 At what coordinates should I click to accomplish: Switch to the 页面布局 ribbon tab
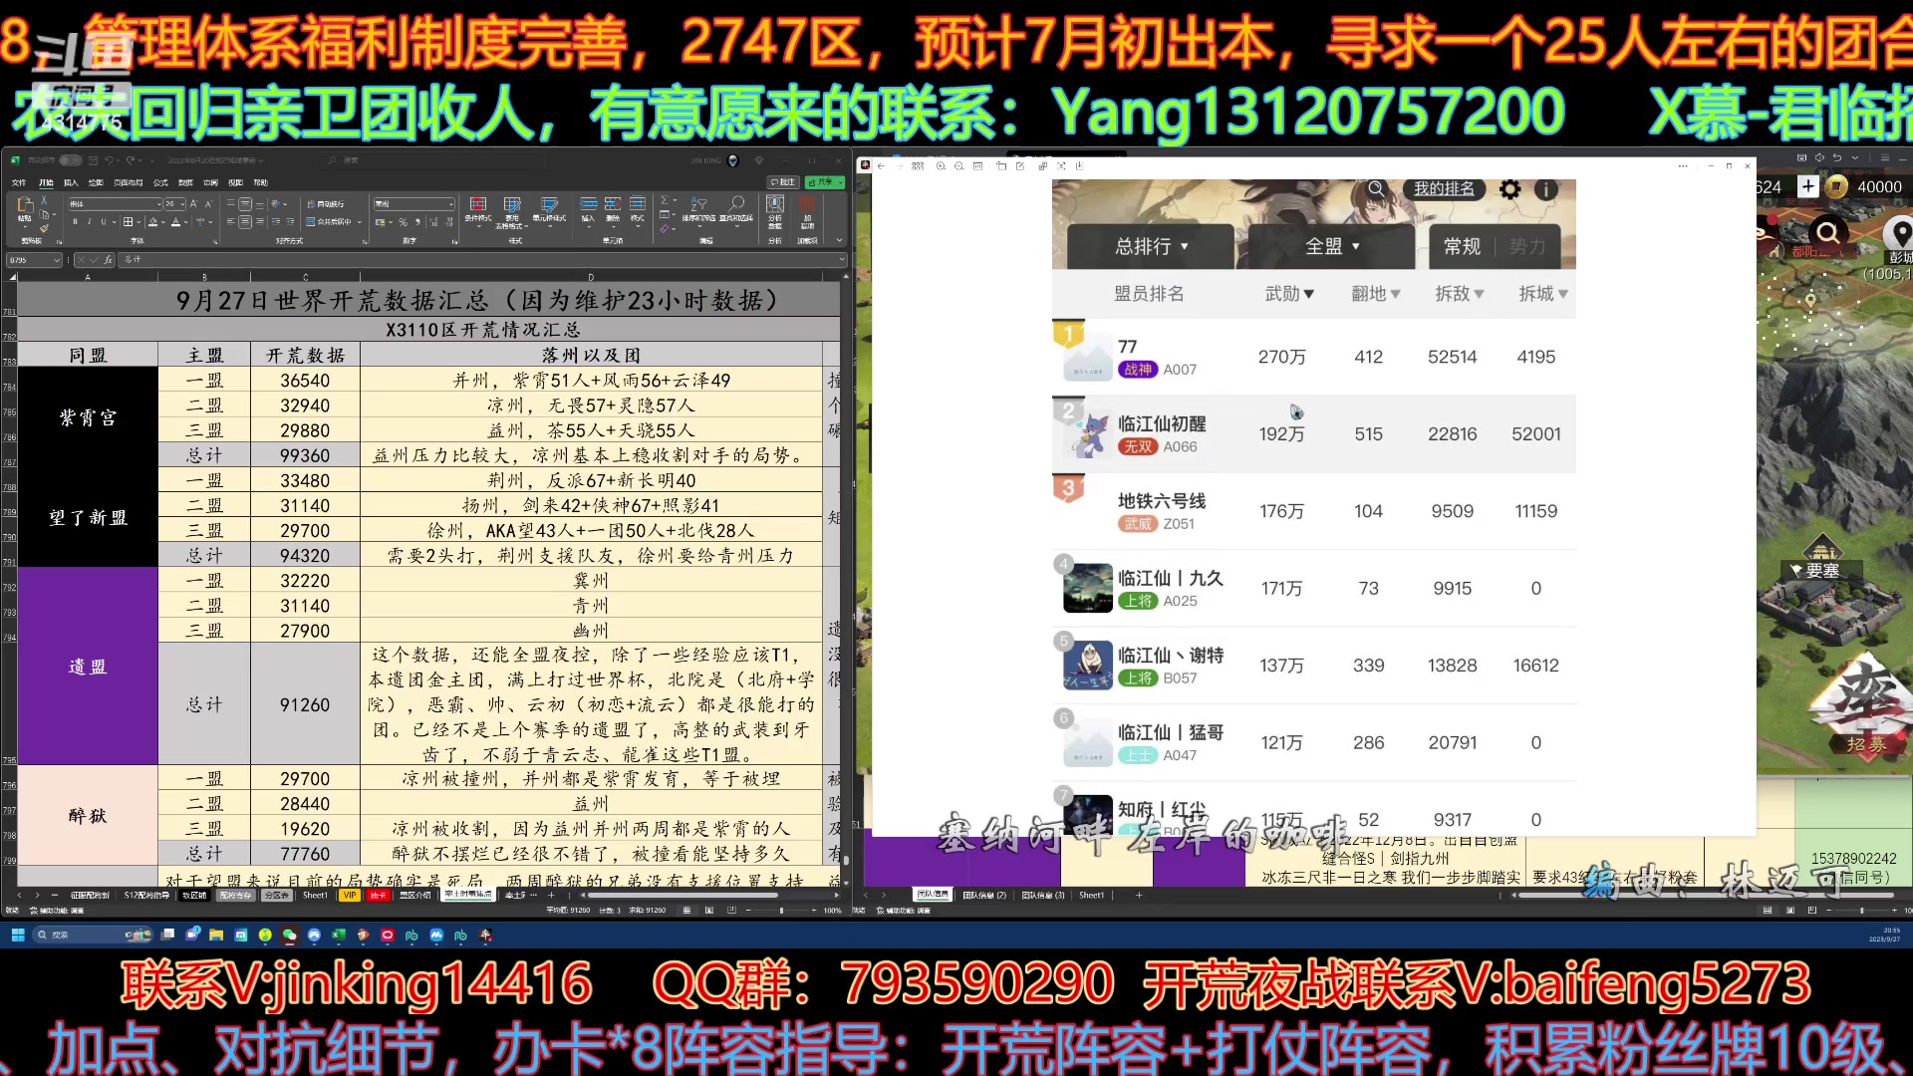tap(128, 183)
